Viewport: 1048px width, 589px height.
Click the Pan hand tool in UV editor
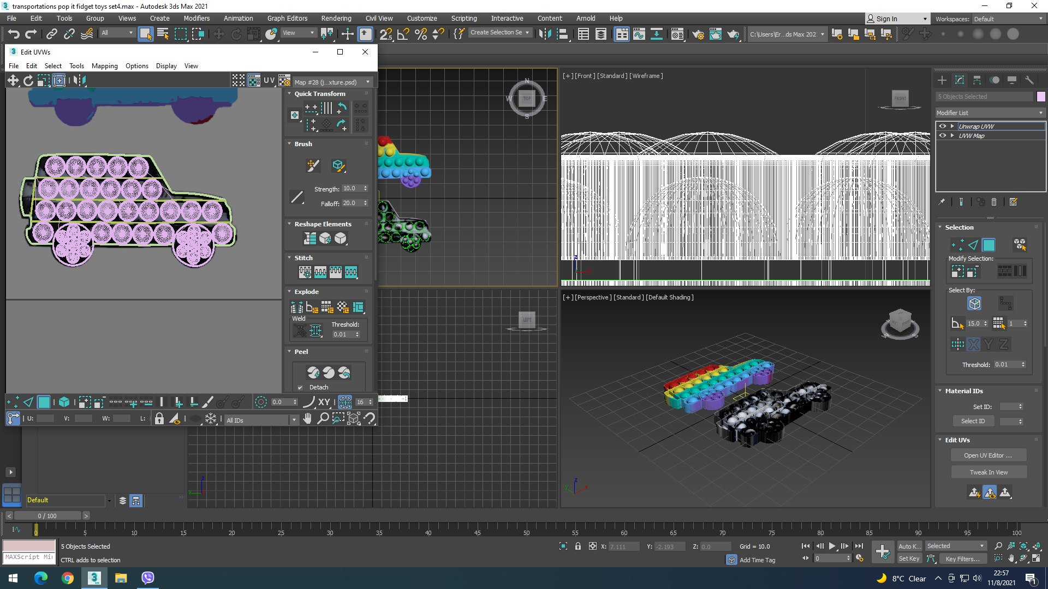point(308,419)
